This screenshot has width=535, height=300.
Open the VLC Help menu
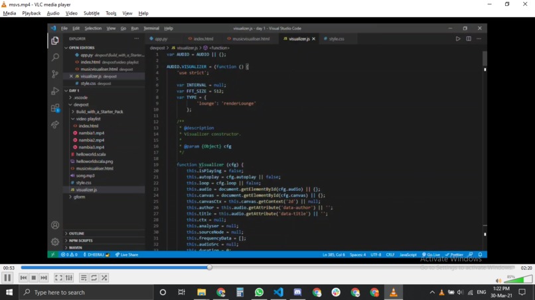coord(143,13)
